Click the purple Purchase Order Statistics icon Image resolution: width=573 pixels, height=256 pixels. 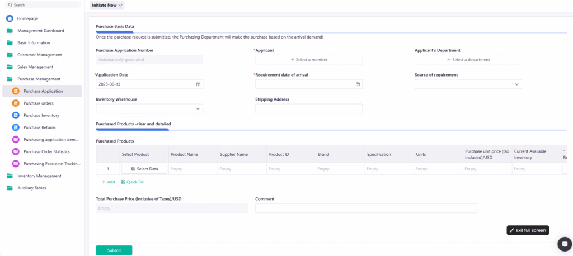16,151
